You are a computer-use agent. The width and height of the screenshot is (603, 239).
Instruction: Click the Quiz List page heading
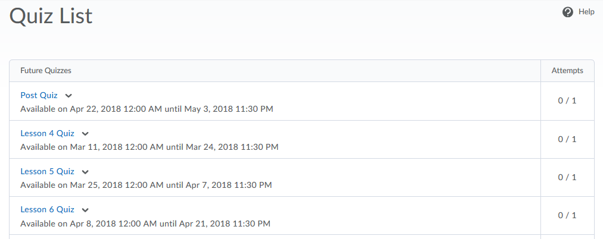[51, 16]
